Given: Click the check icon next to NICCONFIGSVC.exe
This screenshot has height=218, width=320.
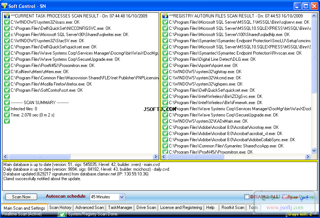Looking at the screenshot, I should click(x=7, y=28).
